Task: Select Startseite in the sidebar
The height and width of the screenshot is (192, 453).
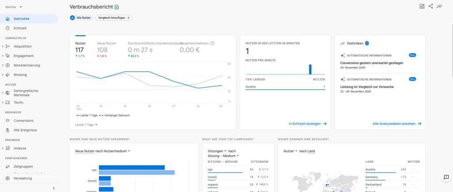Action: [x=29, y=19]
